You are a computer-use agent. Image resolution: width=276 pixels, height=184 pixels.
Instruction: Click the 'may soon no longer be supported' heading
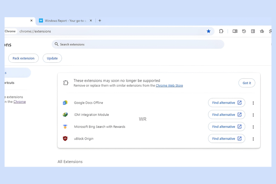pyautogui.click(x=117, y=80)
